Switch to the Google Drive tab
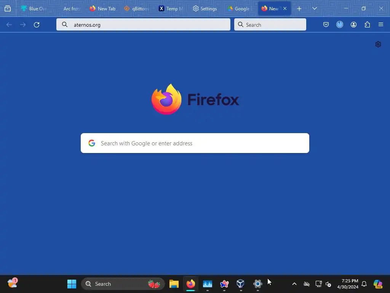This screenshot has width=390, height=293. coord(240,8)
